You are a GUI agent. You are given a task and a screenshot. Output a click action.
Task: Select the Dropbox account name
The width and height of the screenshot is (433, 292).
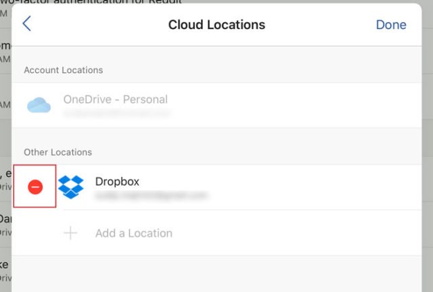point(117,181)
